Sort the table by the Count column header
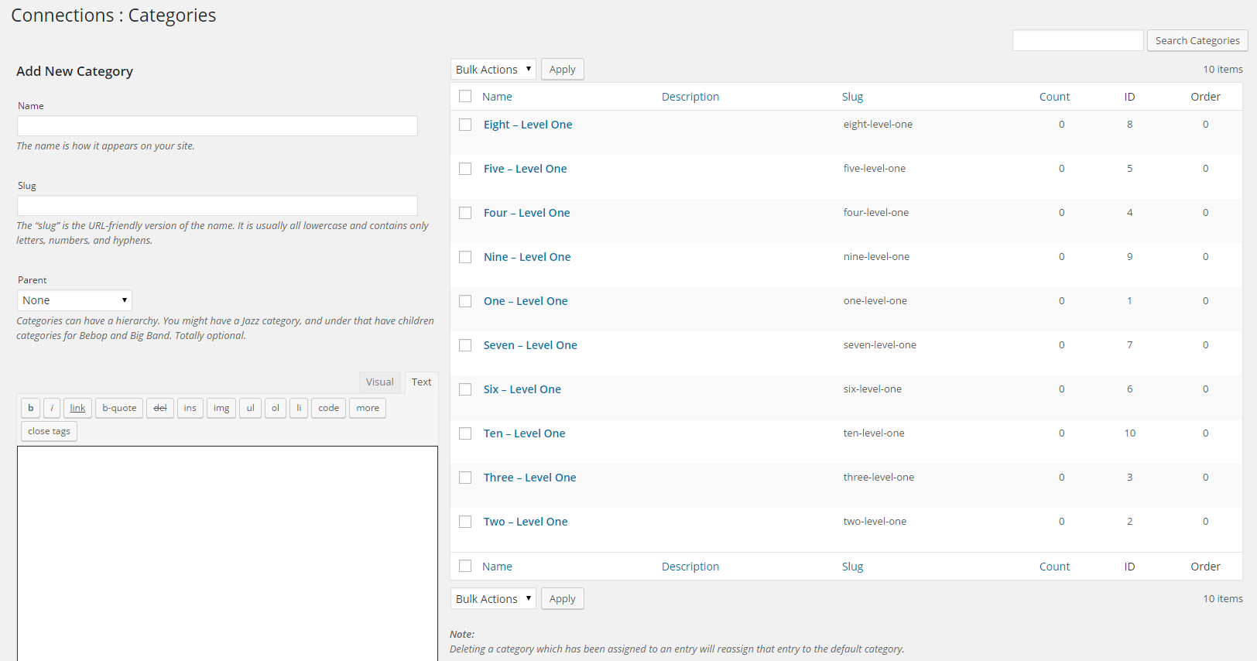This screenshot has width=1257, height=661. click(x=1054, y=97)
